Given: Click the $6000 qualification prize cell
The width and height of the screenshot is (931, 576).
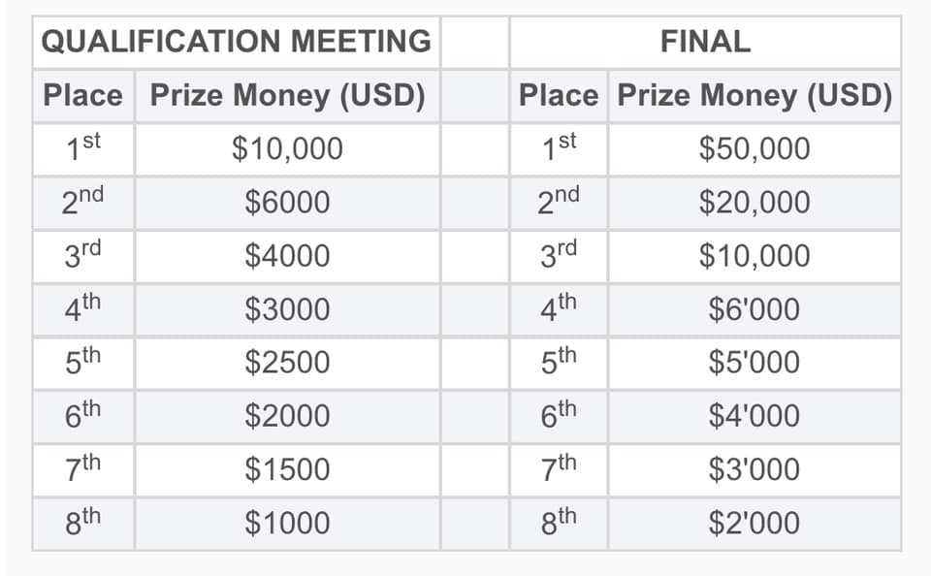Looking at the screenshot, I should pos(287,203).
